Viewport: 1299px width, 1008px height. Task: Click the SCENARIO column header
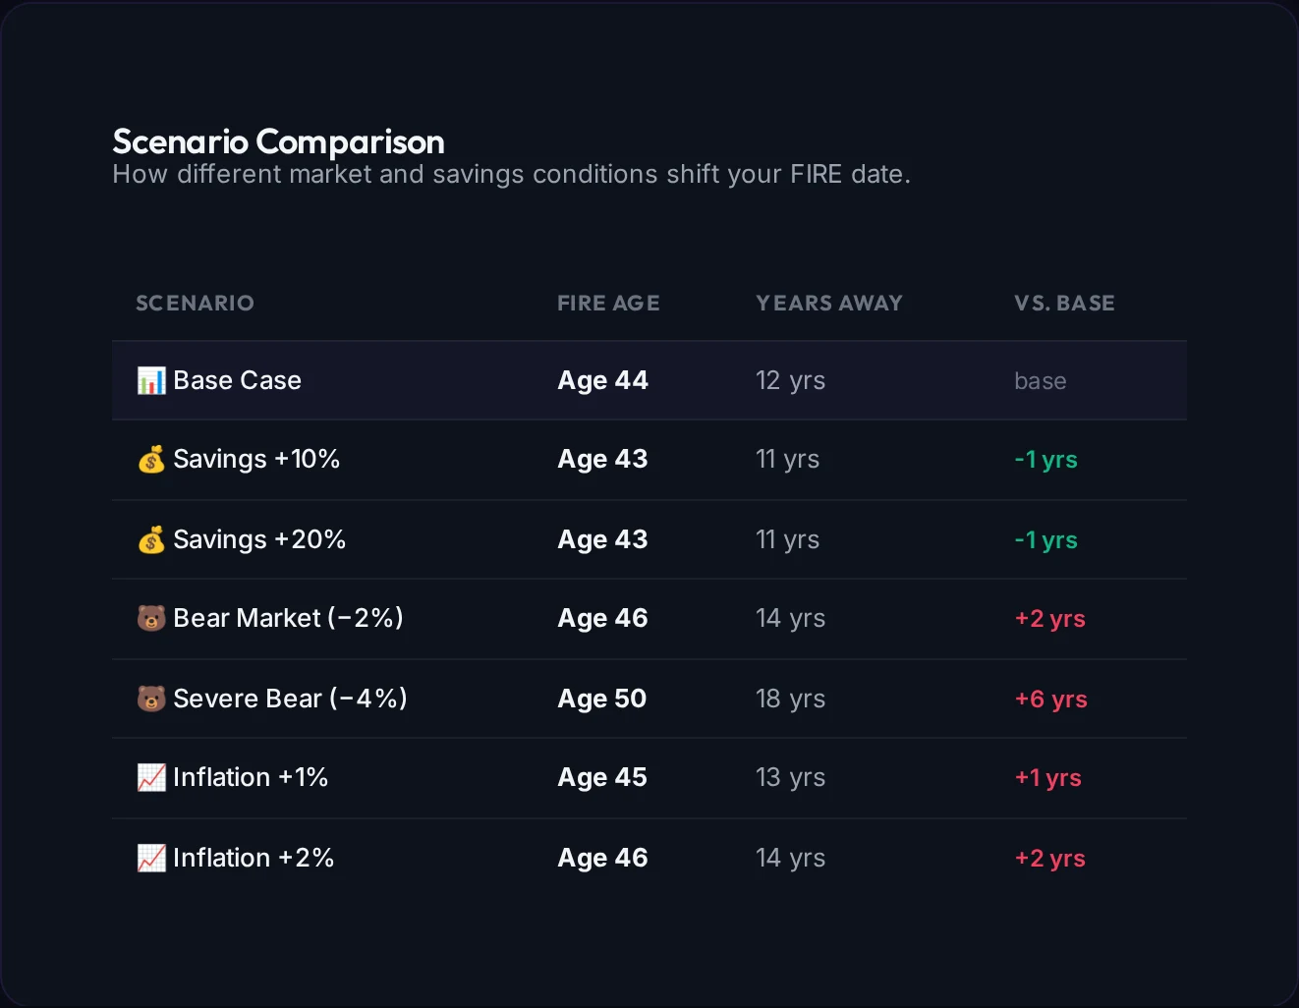(195, 303)
